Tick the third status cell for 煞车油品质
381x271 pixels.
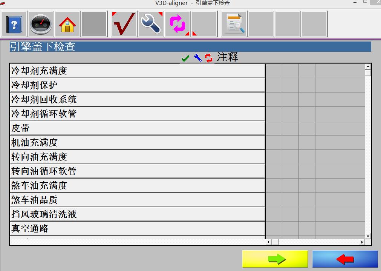pos(307,200)
